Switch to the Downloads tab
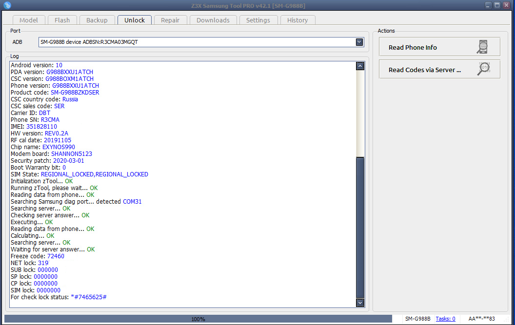The image size is (515, 325). 213,20
